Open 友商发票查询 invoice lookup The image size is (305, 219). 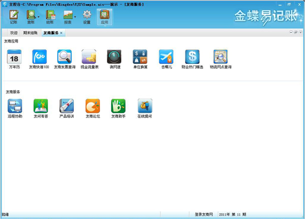pos(65,59)
